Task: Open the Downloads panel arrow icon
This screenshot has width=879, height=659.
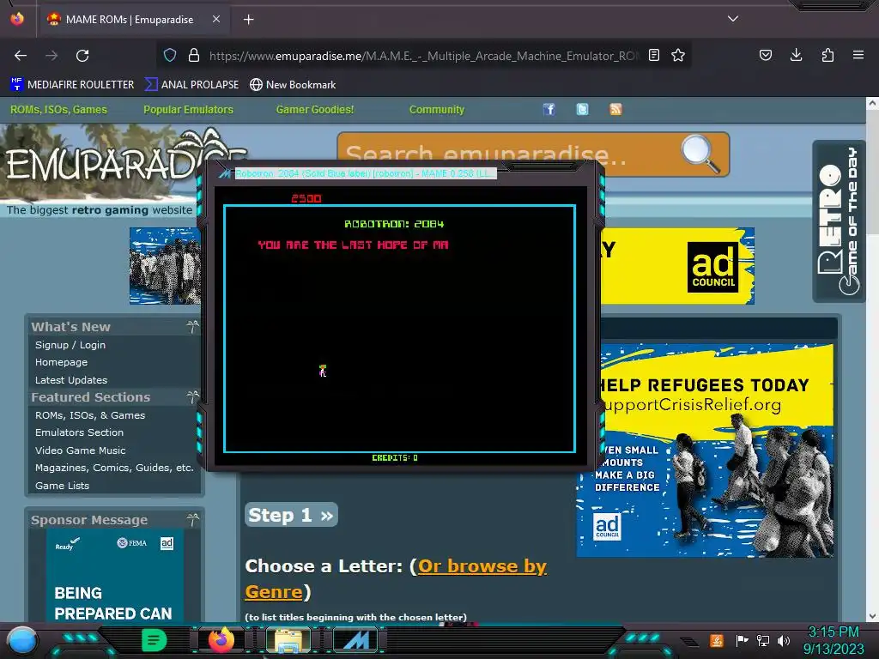Action: coord(796,55)
